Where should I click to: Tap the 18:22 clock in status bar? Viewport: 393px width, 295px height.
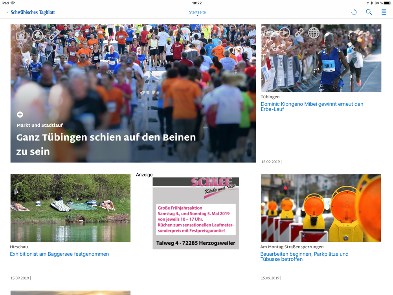[x=197, y=3]
